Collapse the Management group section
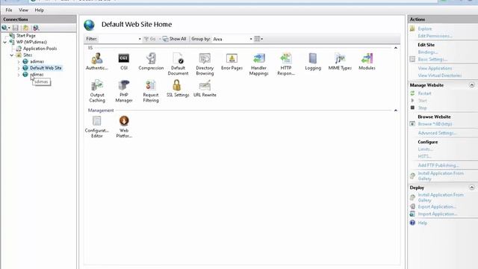Viewport: 478px width, 269px height. click(395, 111)
